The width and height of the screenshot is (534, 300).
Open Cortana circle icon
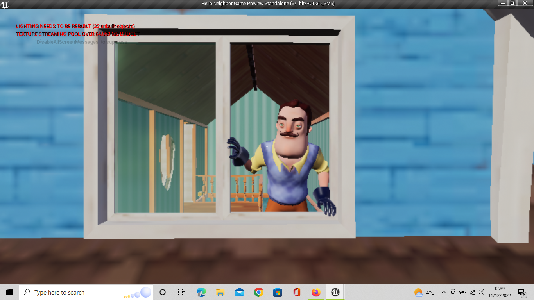point(163,292)
